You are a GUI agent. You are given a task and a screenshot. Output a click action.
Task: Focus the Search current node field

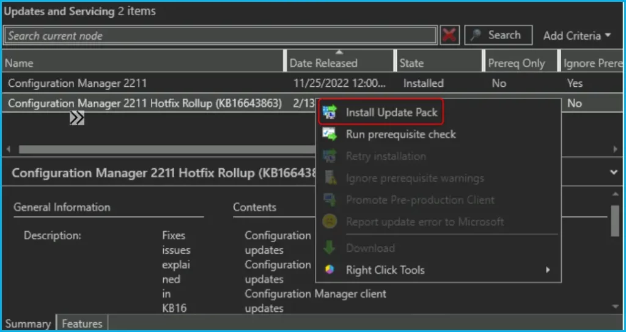[x=220, y=35]
